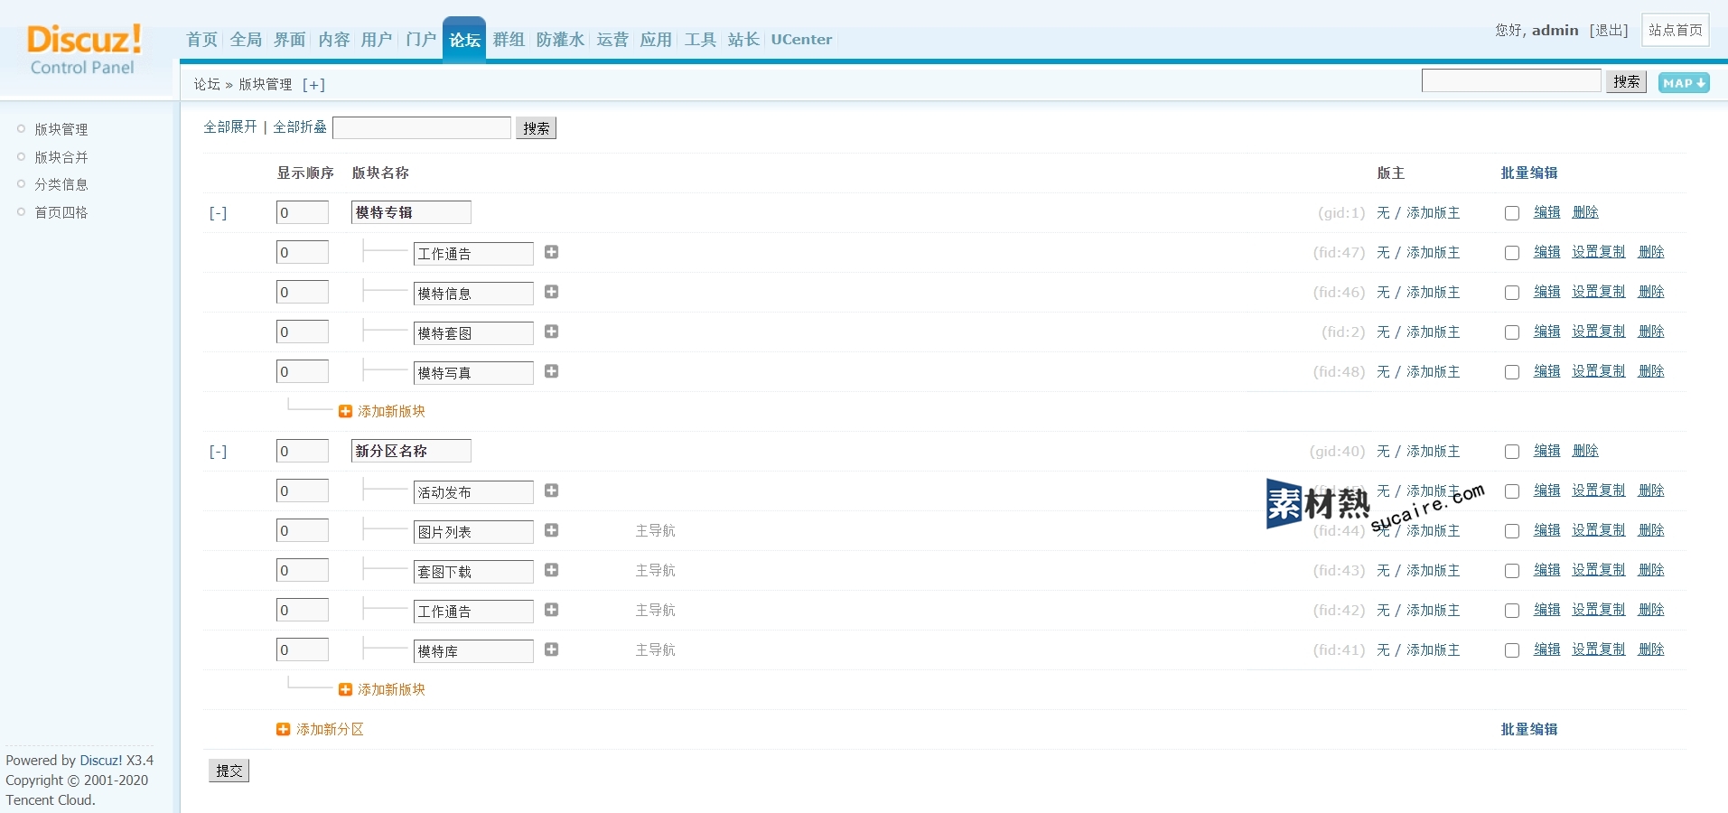Check the batch edit box for fid:47
The image size is (1728, 813).
pyautogui.click(x=1512, y=253)
